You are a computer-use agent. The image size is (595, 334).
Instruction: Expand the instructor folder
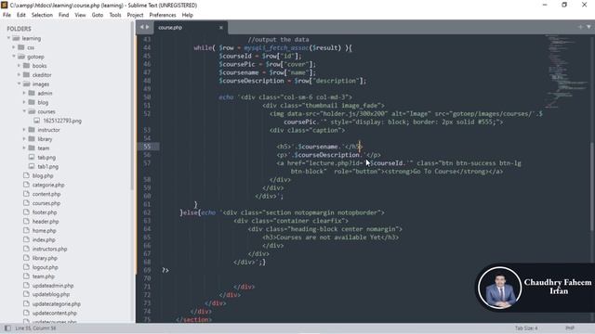point(24,130)
